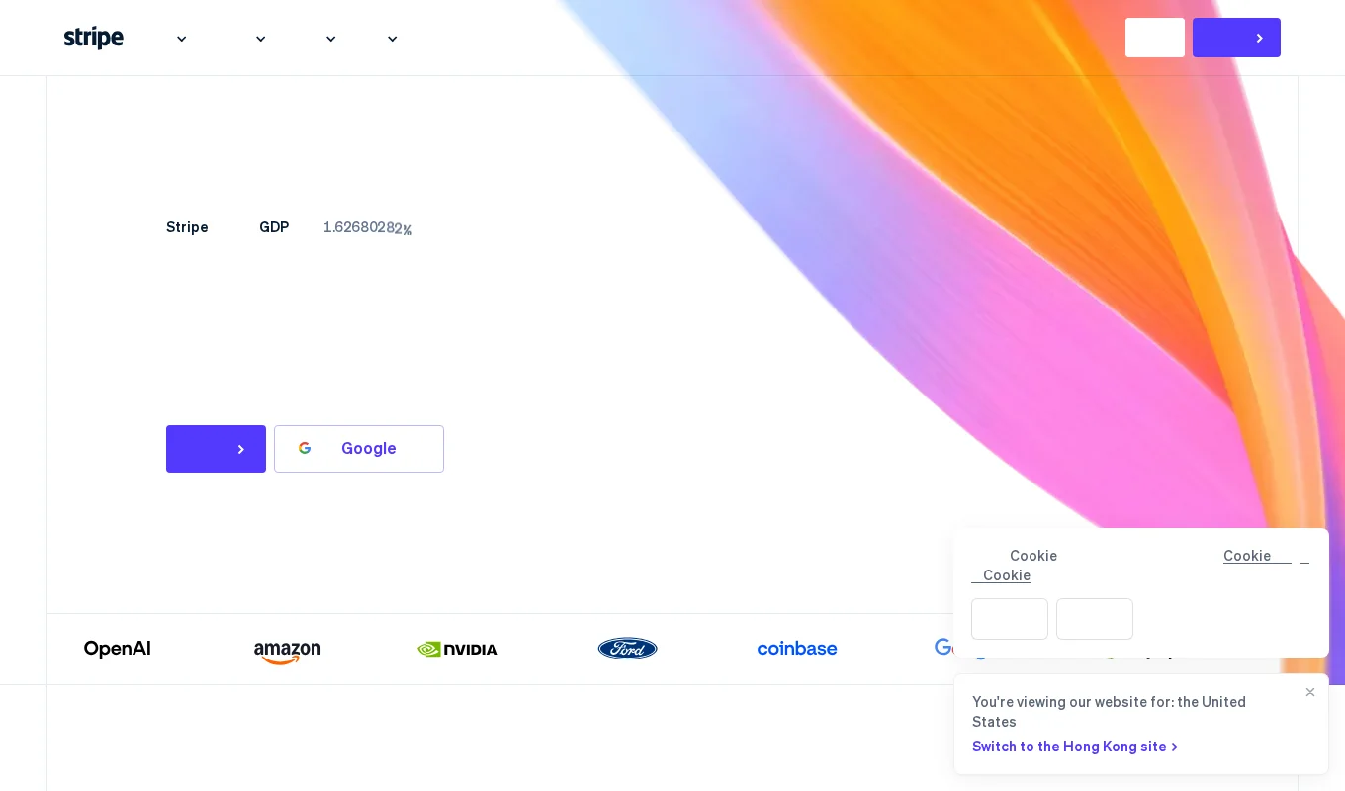Image resolution: width=1345 pixels, height=791 pixels.
Task: Click the Stripe logo in the header
Action: (x=94, y=38)
